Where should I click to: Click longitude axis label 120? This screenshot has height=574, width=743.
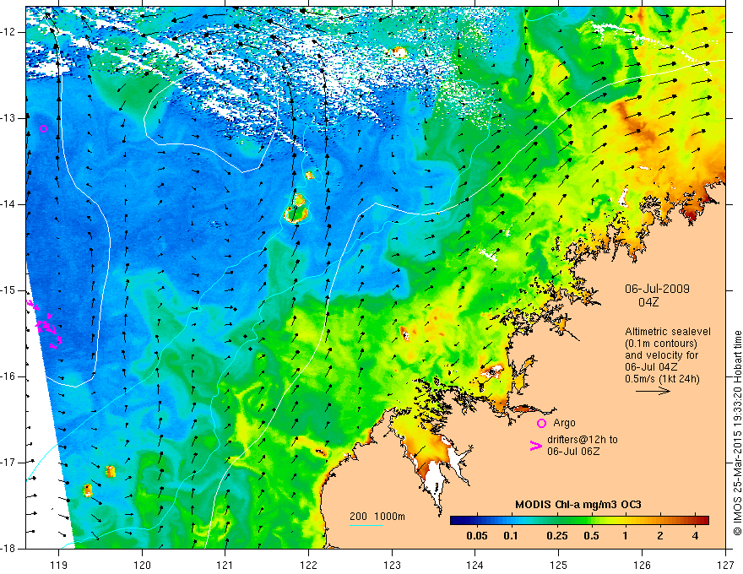point(142,565)
